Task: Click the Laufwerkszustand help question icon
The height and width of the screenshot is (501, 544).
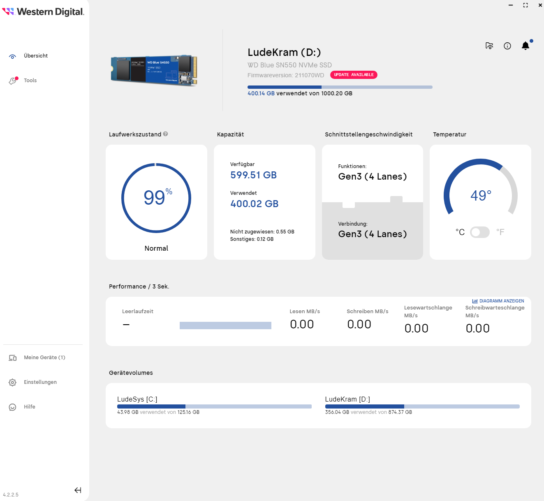Action: pyautogui.click(x=165, y=134)
